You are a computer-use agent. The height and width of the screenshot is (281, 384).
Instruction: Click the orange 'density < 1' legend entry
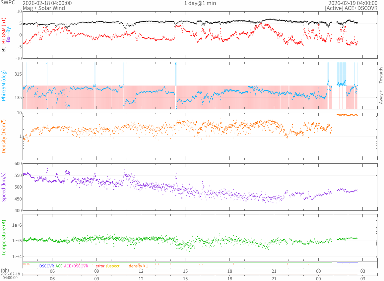click(x=138, y=266)
